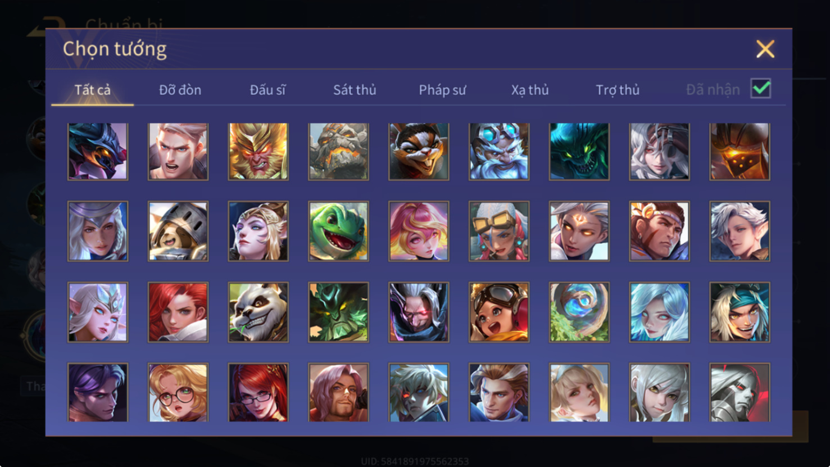Image resolution: width=830 pixels, height=467 pixels.
Task: Select the golden monkey king hero portrait
Action: pyautogui.click(x=258, y=152)
